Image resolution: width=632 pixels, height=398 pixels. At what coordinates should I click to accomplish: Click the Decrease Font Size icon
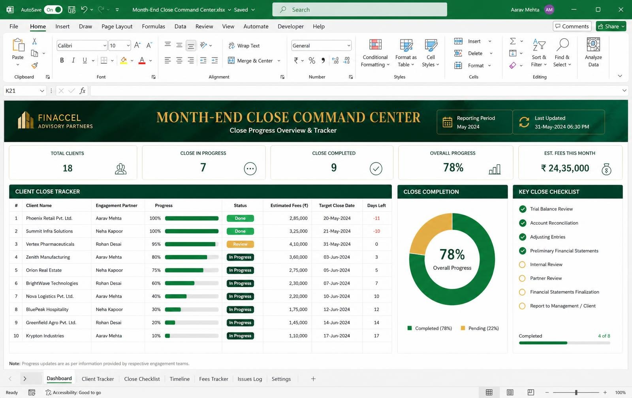tap(149, 45)
